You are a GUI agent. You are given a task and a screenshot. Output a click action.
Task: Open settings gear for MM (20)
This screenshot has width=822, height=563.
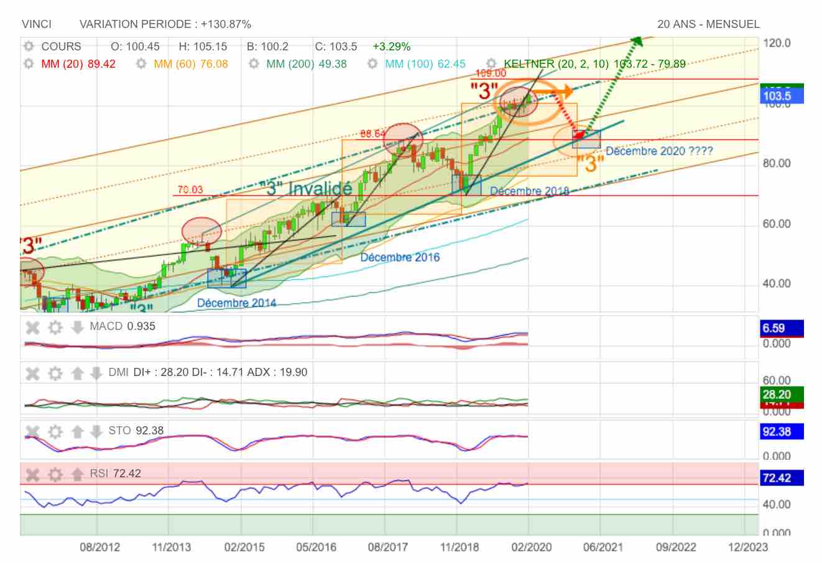click(29, 64)
